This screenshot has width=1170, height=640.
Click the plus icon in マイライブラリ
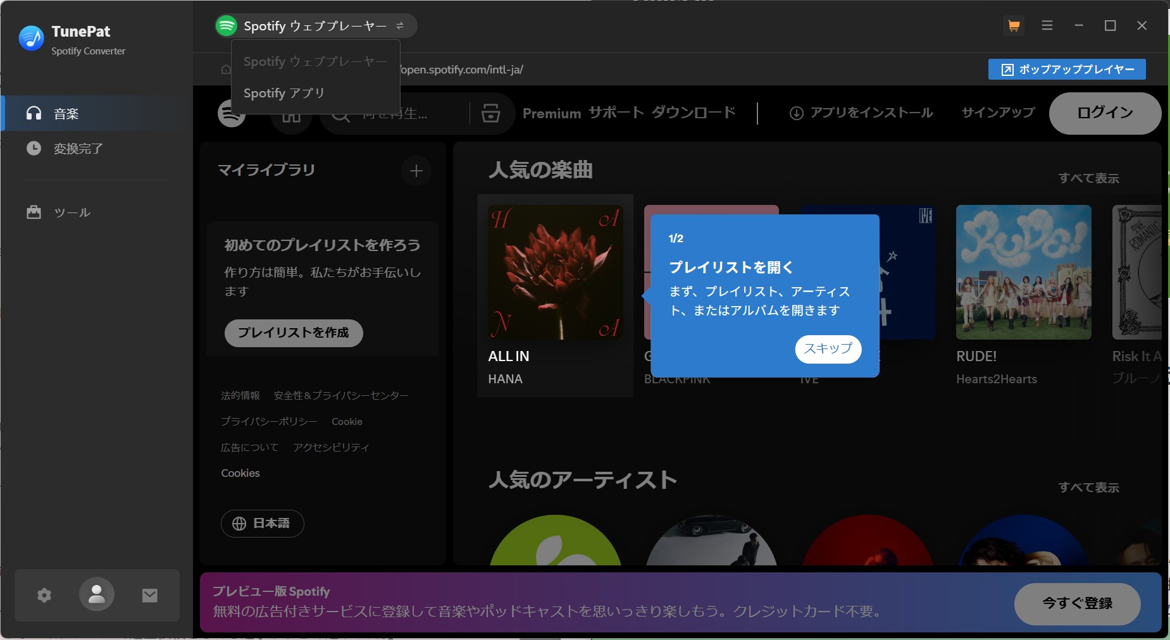point(416,171)
